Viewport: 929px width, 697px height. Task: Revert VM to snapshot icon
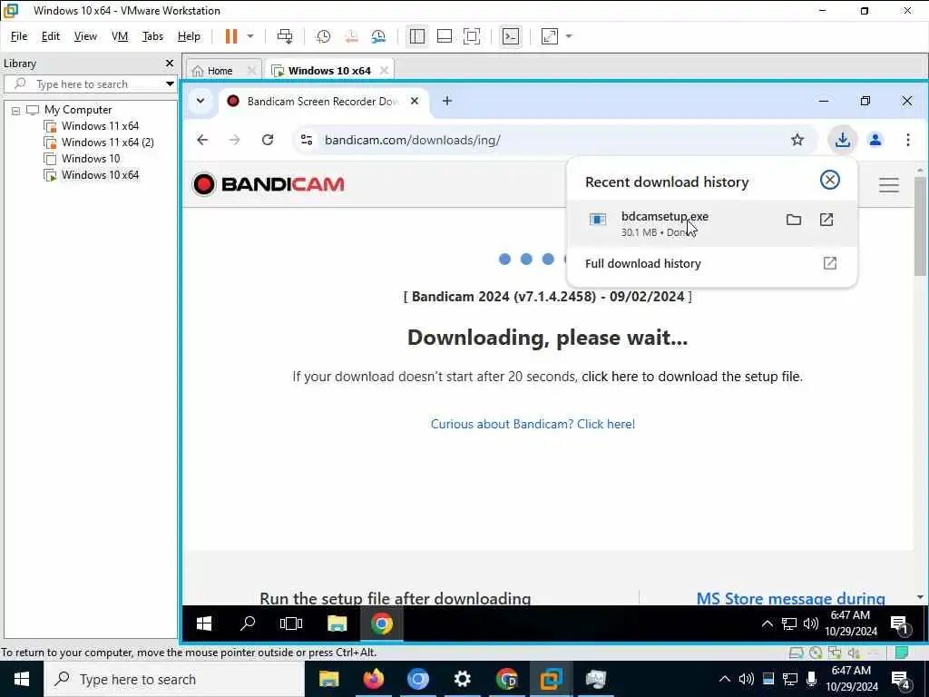[x=351, y=36]
